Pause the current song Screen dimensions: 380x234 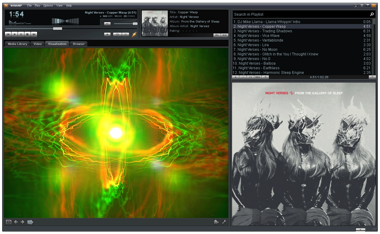21,34
